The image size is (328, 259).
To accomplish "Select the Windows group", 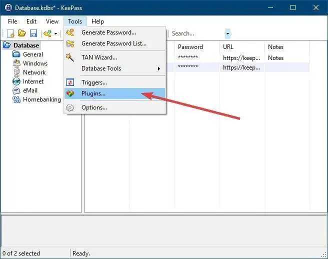I will 35,63.
